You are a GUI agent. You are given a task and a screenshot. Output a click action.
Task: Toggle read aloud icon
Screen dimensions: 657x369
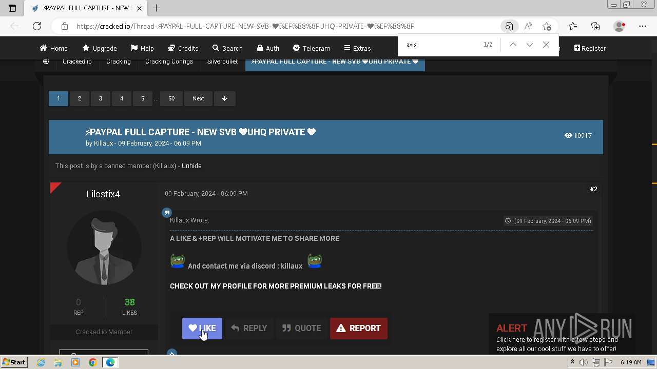coord(528,26)
